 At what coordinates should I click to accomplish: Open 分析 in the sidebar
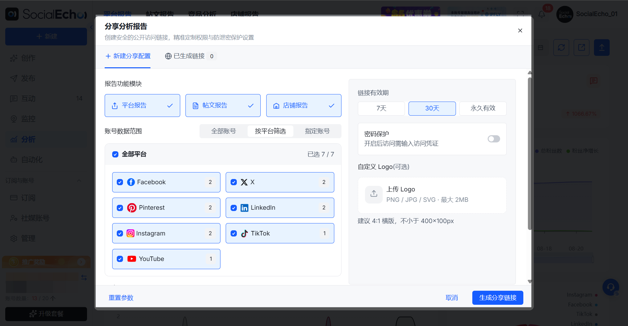46,139
